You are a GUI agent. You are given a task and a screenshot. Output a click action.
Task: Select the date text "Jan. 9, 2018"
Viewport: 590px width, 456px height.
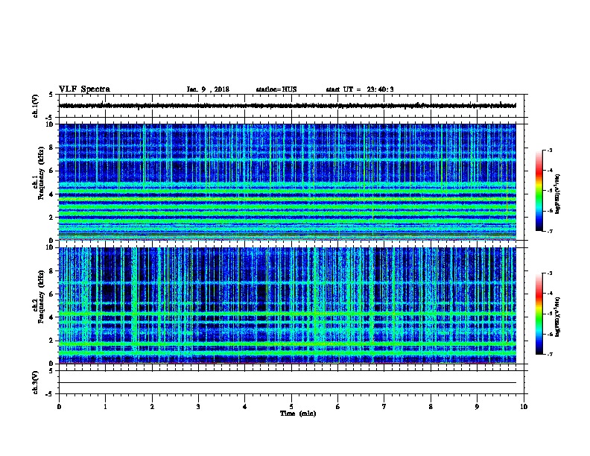point(208,89)
